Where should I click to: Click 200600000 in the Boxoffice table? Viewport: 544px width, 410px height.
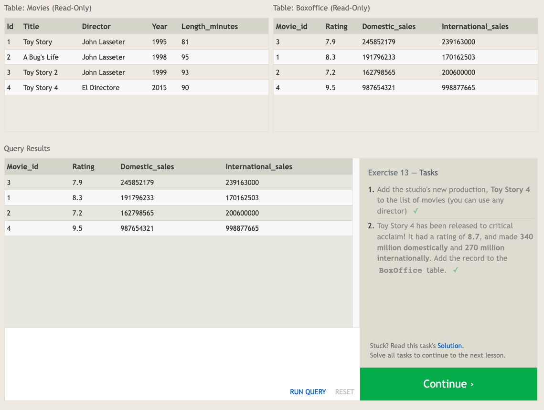coord(459,72)
